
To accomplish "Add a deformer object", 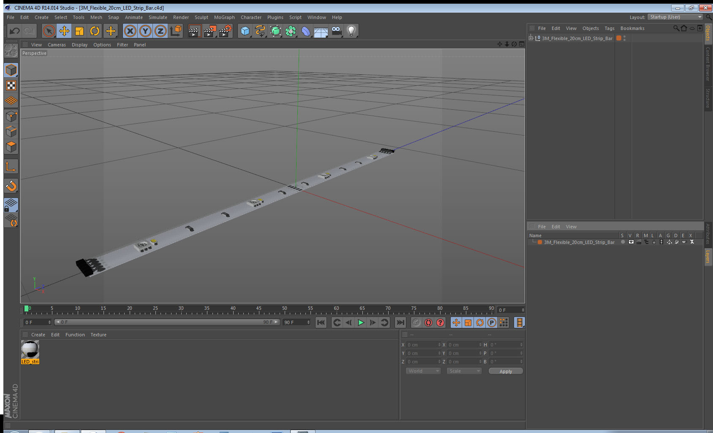I will pos(306,31).
